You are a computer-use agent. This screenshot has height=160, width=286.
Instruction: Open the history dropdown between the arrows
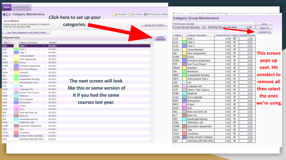[x=7, y=14]
